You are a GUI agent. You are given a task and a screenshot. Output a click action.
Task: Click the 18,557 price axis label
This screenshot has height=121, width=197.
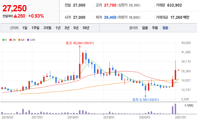click(186, 80)
